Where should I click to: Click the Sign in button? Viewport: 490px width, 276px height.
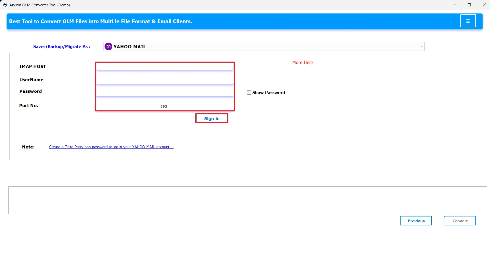tap(212, 118)
